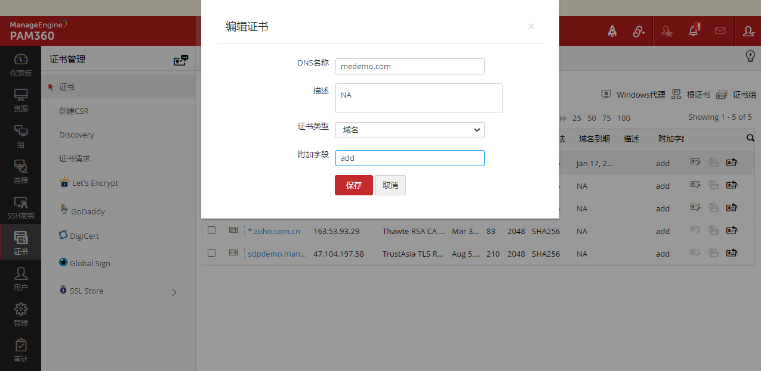
Task: Click the 根证书 icon
Action: point(676,94)
